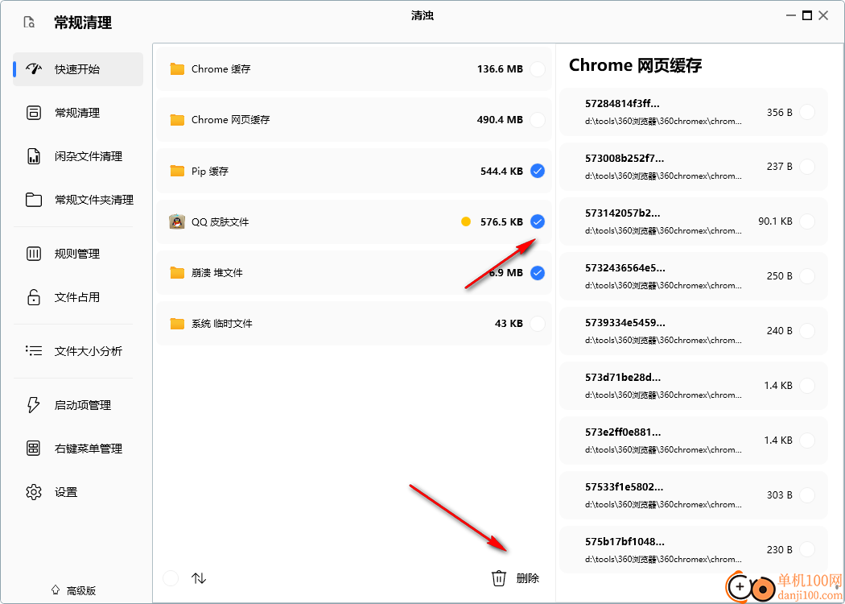This screenshot has height=604, width=845.
Task: Click the yellow dot on QQ 皮肤文件 row
Action: (x=466, y=221)
